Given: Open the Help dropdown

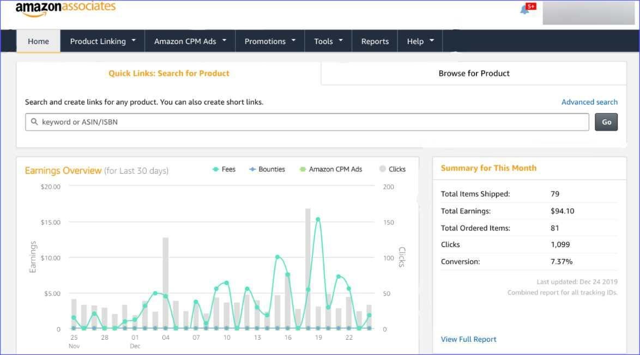Looking at the screenshot, I should pyautogui.click(x=420, y=41).
